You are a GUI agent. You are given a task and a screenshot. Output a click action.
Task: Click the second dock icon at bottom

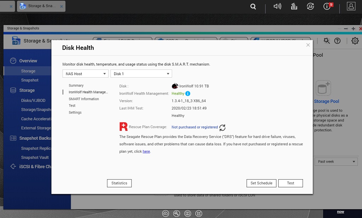click(x=177, y=214)
